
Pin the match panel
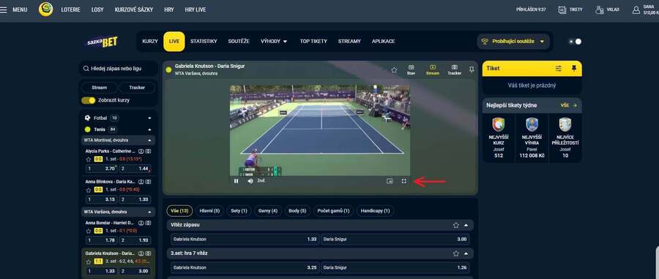point(472,70)
